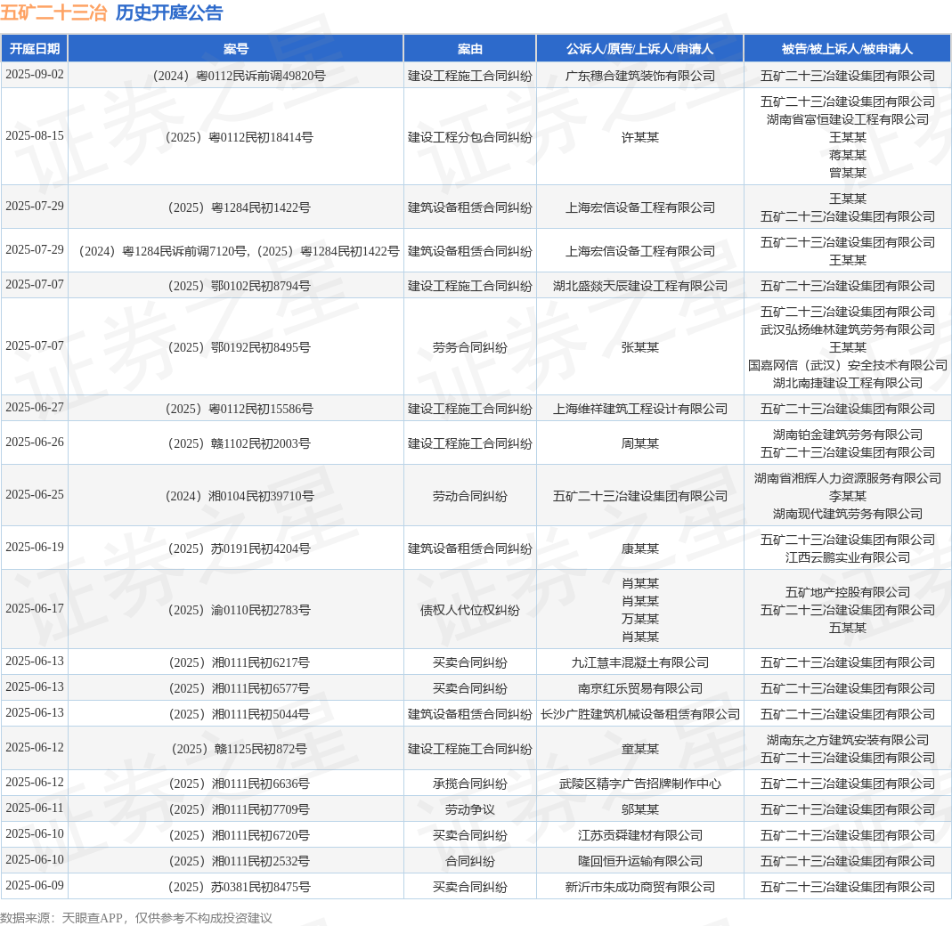Click 南京红乐贸易有限公司 plaintiff name

coord(639,688)
